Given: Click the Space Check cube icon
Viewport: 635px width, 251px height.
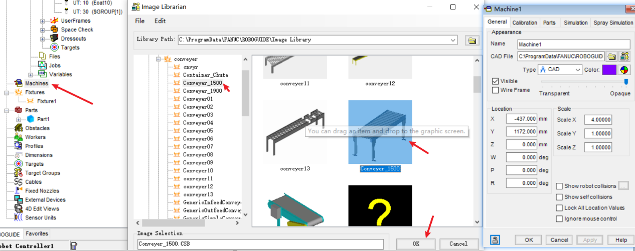Looking at the screenshot, I should click(54, 30).
